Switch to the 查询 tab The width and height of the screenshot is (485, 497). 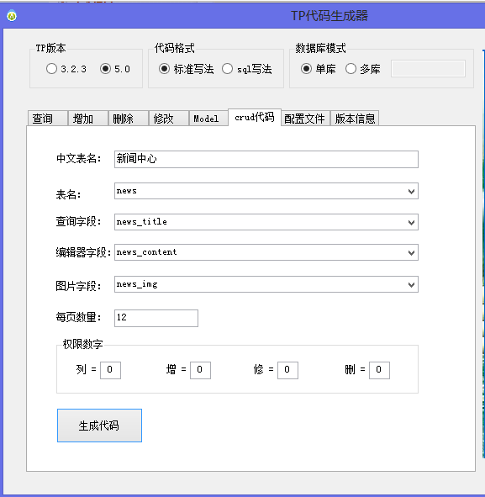(48, 119)
